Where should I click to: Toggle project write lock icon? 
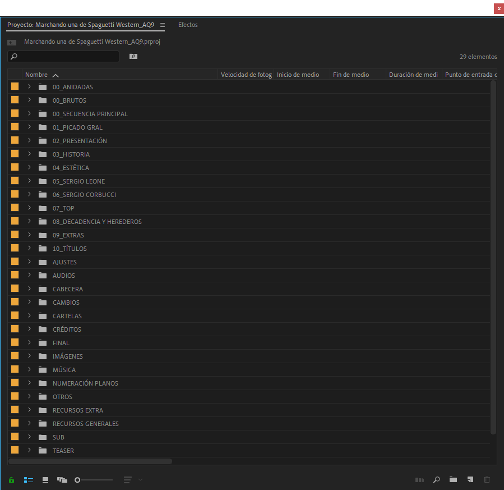tap(12, 480)
